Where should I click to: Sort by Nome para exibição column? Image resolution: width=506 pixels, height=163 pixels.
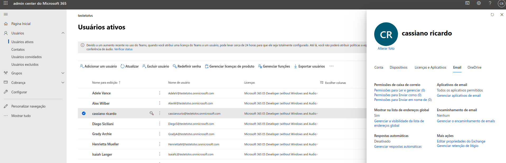tap(106, 83)
